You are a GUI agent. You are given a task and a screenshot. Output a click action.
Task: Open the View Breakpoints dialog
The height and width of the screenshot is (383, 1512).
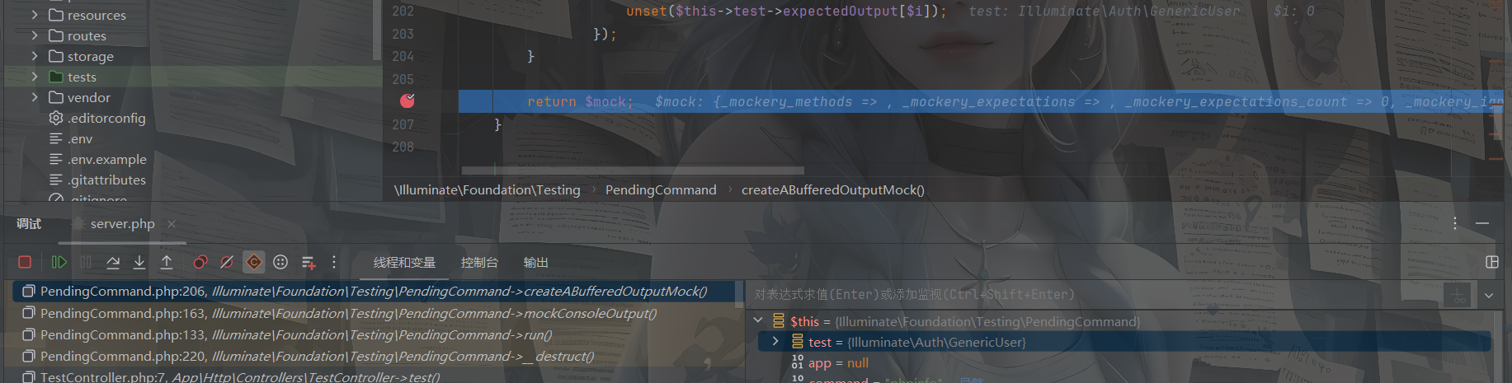[x=200, y=262]
